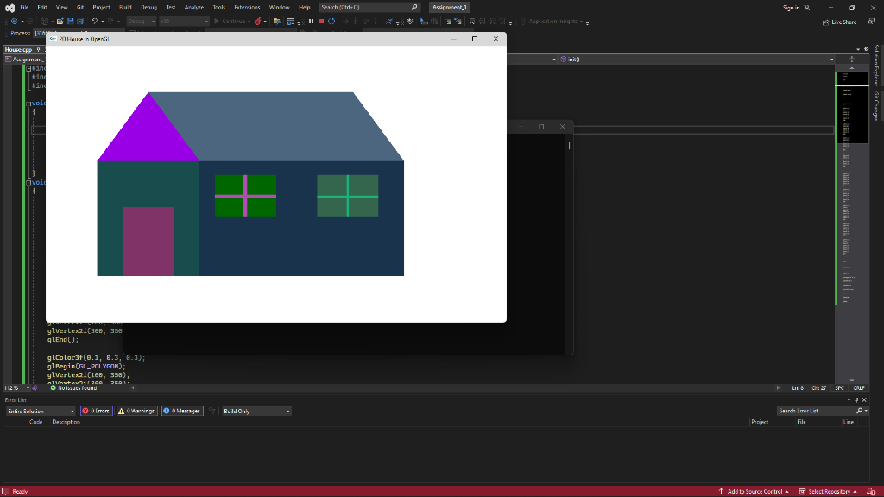Click the Continue button to resume debugging
This screenshot has width=884, height=497.
(x=231, y=22)
